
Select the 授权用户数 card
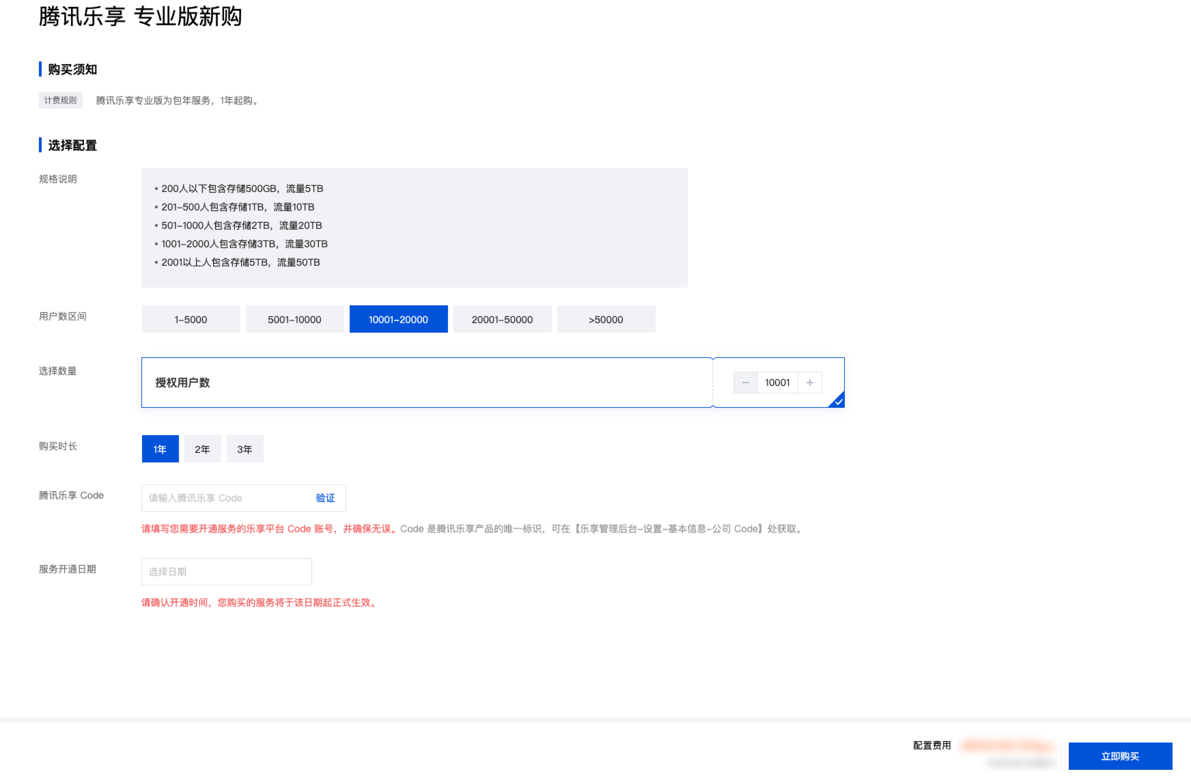point(493,383)
